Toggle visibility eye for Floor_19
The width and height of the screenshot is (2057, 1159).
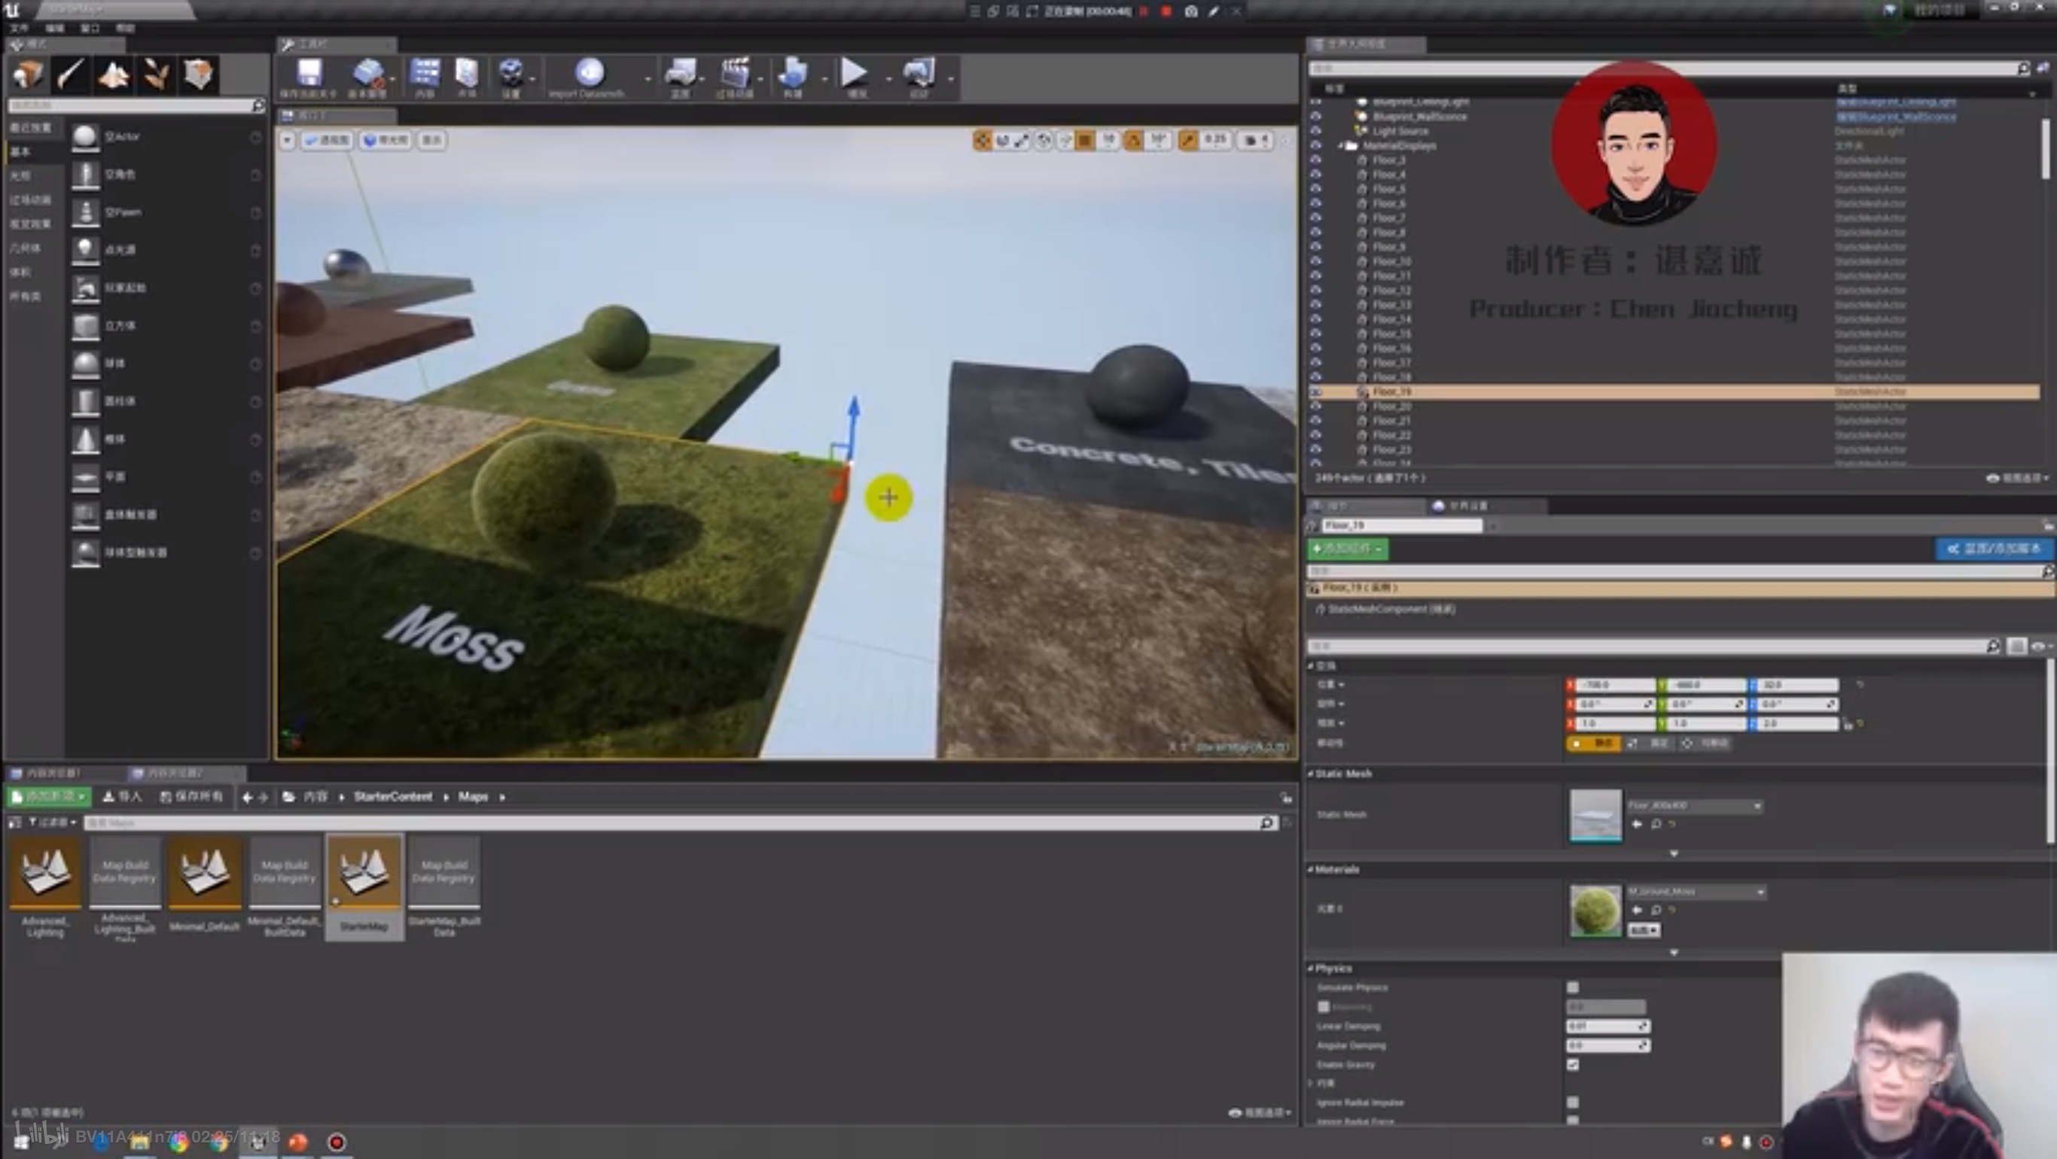(1315, 392)
